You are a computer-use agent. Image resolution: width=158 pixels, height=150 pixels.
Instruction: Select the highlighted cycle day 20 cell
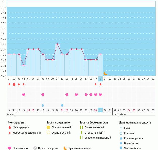100,79
